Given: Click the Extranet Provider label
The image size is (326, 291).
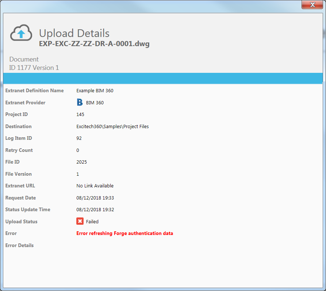Looking at the screenshot, I should click(x=25, y=102).
